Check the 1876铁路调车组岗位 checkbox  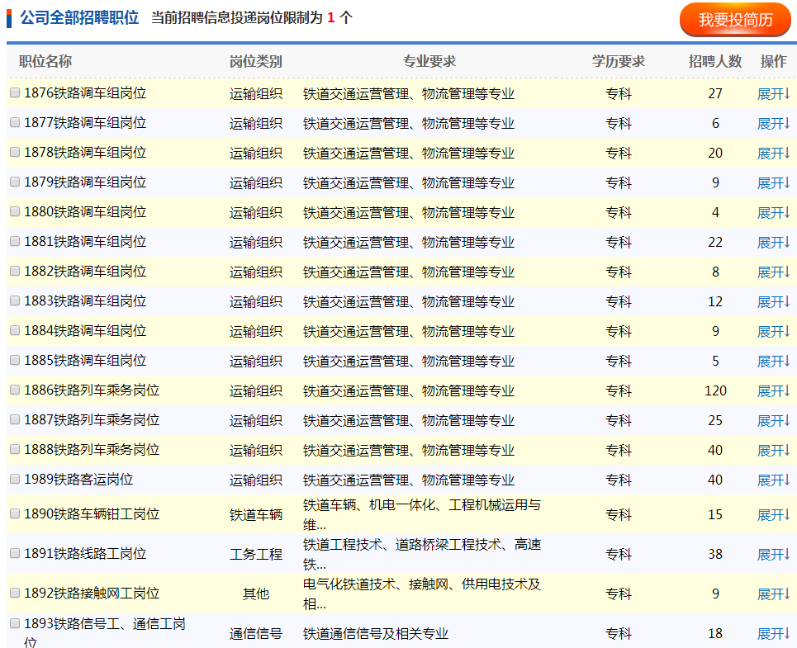[x=15, y=93]
